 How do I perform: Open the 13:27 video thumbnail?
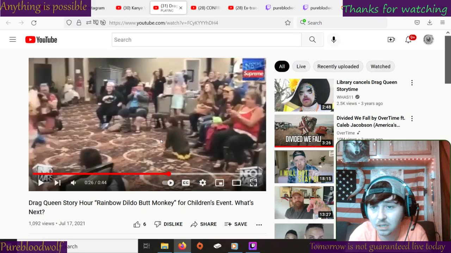coord(304,202)
